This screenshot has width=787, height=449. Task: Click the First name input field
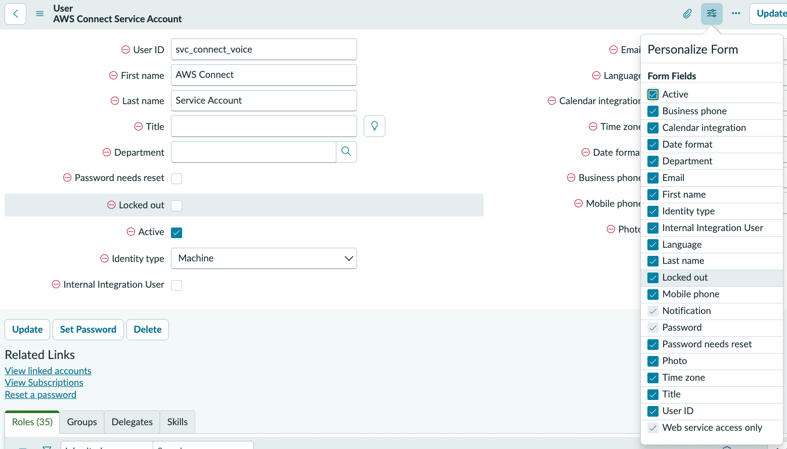click(x=264, y=75)
